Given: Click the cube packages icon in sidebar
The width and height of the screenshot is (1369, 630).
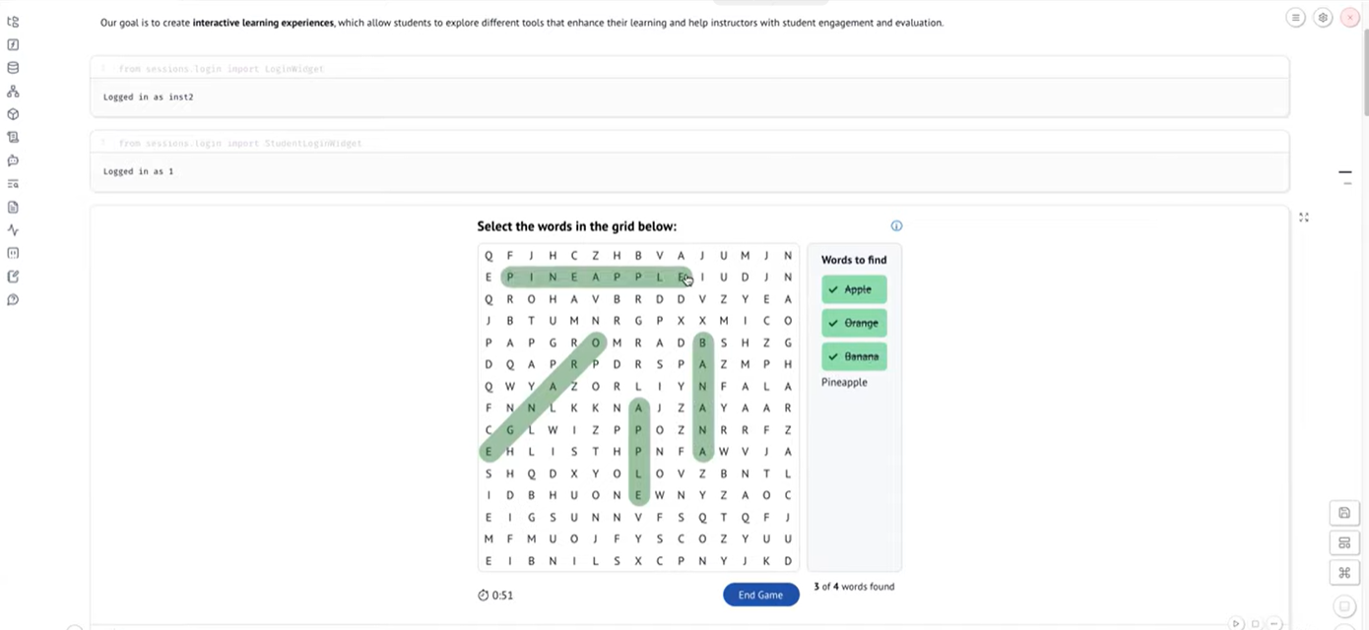Looking at the screenshot, I should pyautogui.click(x=13, y=114).
